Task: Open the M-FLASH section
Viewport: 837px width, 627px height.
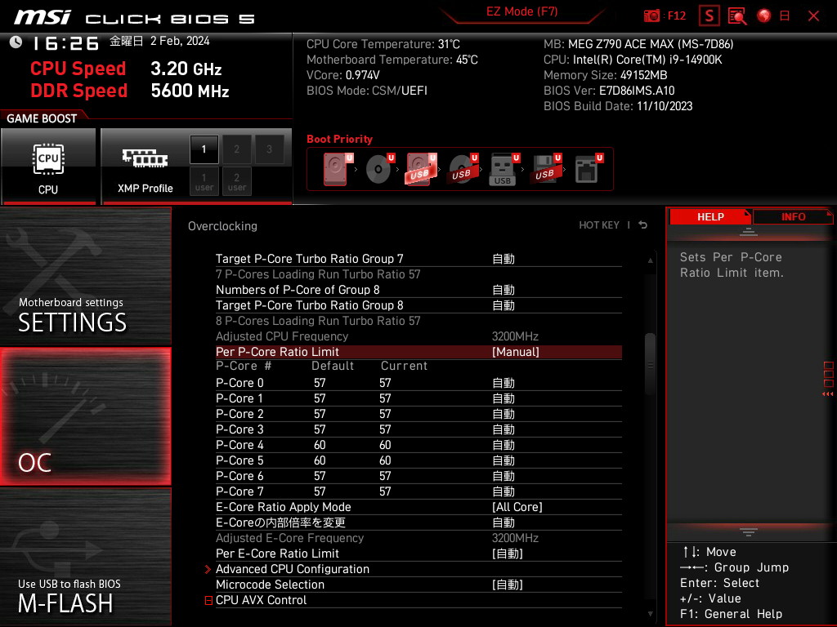Action: pyautogui.click(x=86, y=557)
